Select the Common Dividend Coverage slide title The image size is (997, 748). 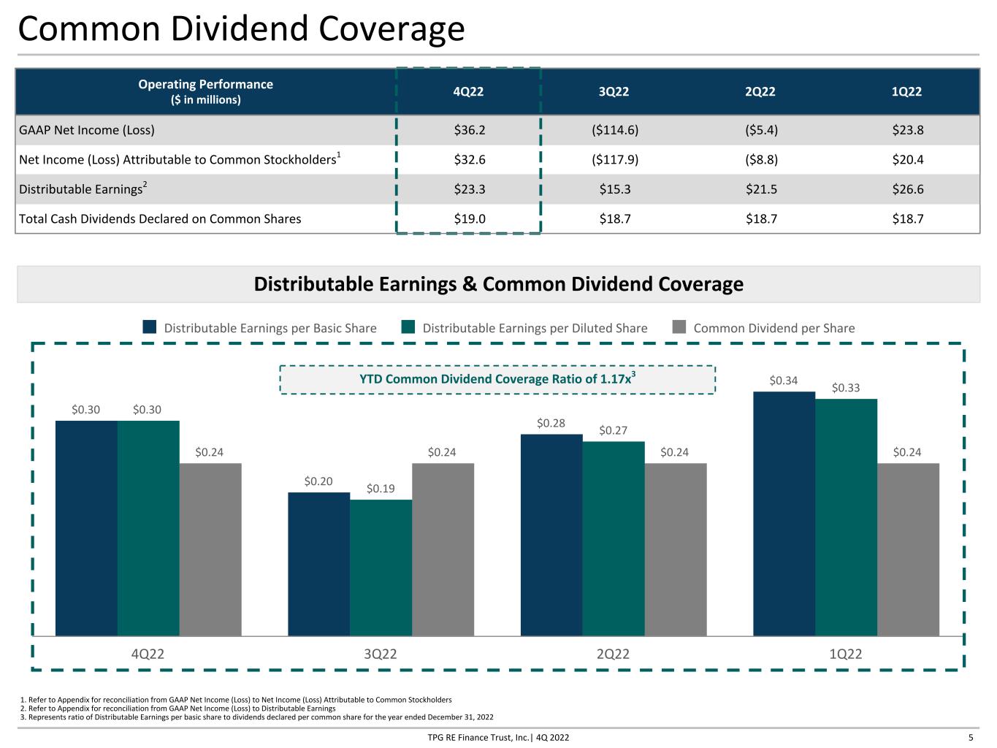pyautogui.click(x=241, y=29)
